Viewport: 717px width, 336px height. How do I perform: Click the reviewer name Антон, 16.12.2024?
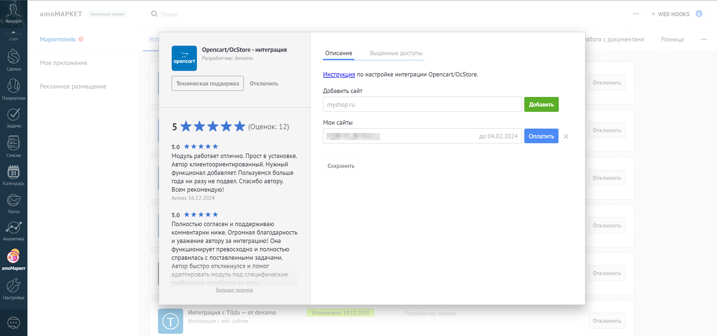(193, 198)
